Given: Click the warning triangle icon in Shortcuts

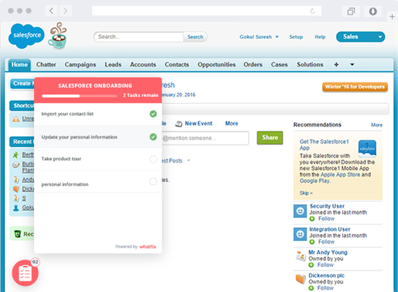Looking at the screenshot, I should 16,119.
